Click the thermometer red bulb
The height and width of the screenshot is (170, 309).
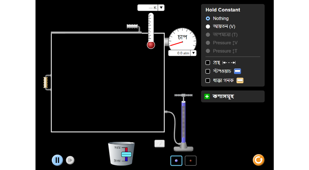coord(151,45)
